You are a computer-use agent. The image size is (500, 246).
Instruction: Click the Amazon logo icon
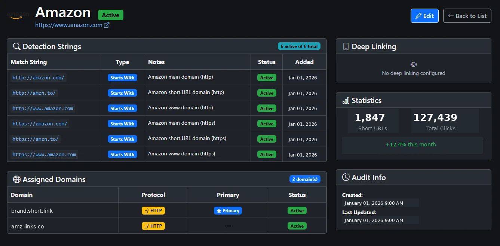[x=18, y=16]
